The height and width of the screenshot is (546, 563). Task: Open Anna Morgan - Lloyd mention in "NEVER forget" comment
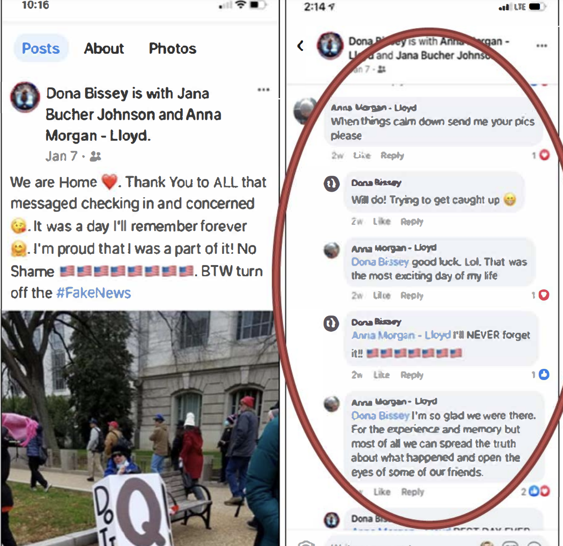point(401,335)
